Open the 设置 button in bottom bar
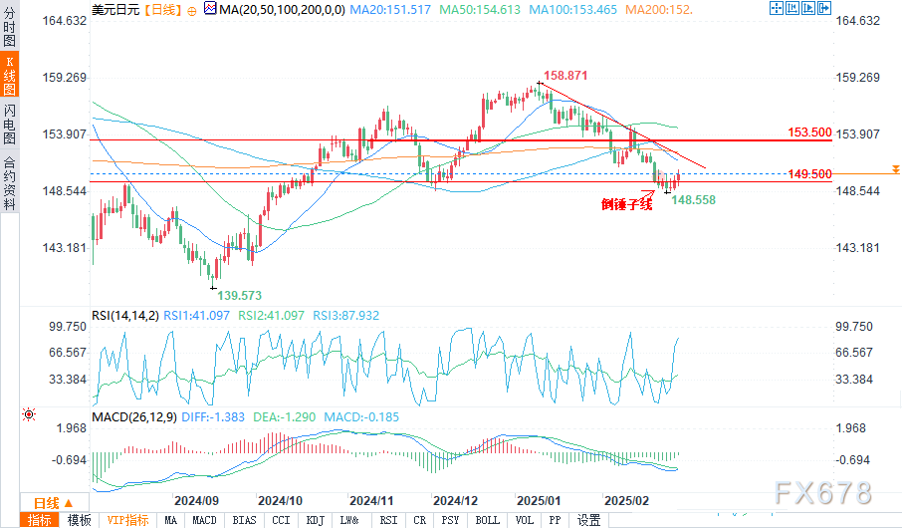Screen dimensions: 902x528 [x=589, y=520]
